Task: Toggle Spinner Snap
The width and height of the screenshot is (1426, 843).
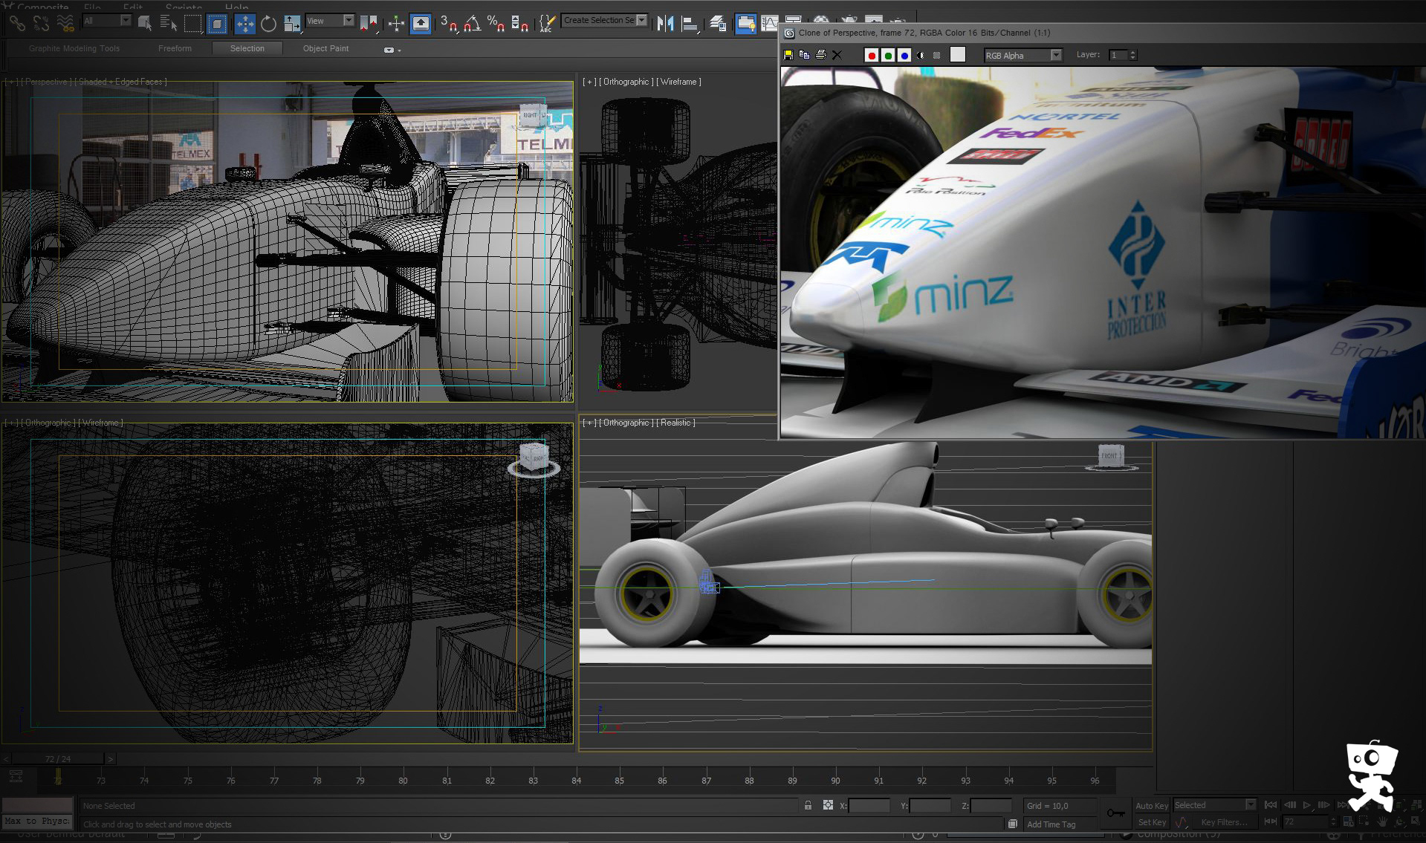Action: point(520,24)
